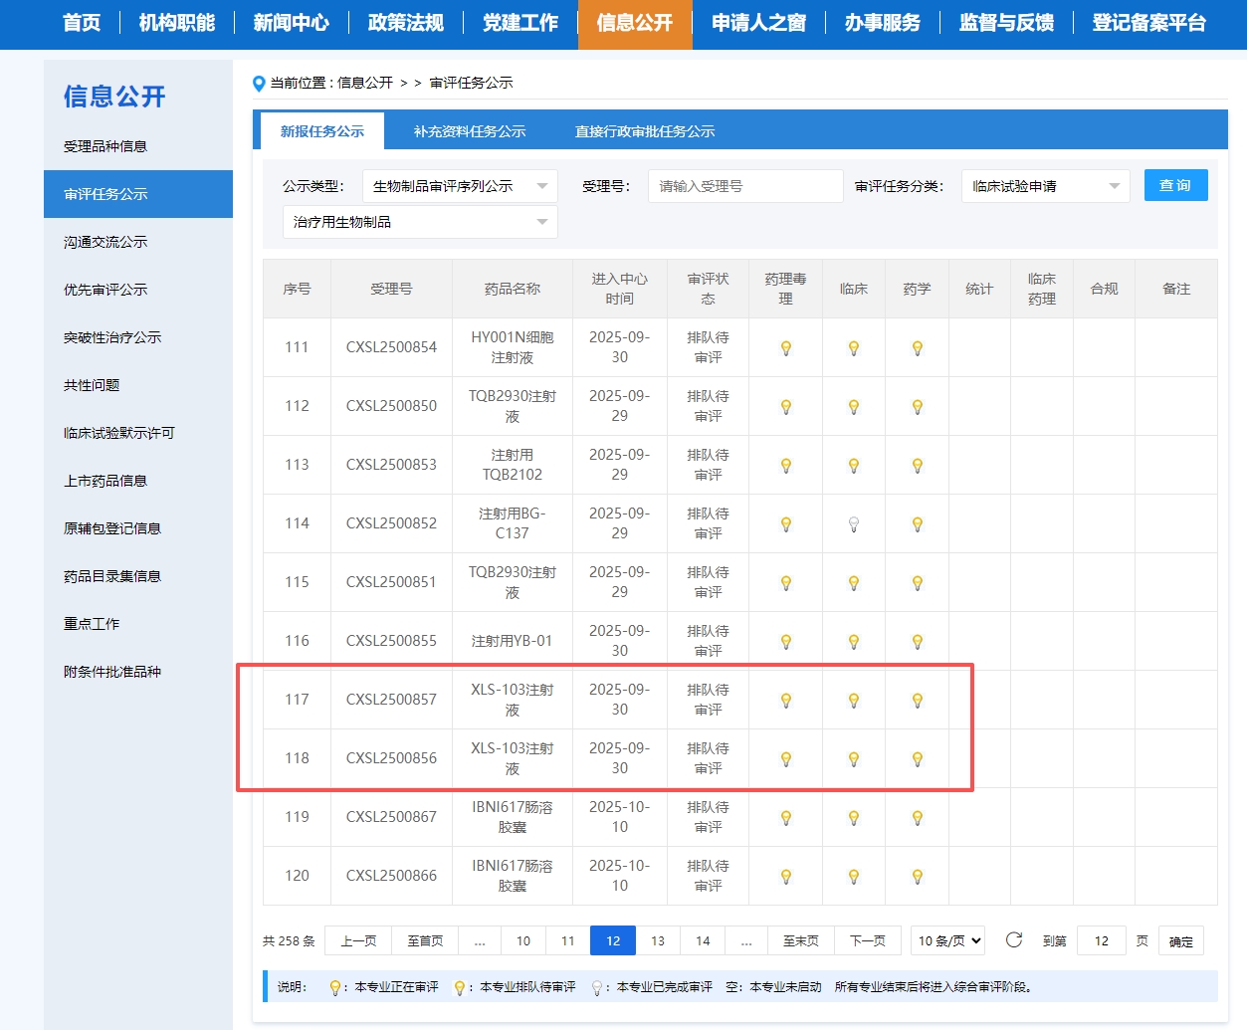Screen dimensions: 1247x1030
Task: Click the pharmacy bulb icon for CXSL2500850
Action: click(x=917, y=407)
